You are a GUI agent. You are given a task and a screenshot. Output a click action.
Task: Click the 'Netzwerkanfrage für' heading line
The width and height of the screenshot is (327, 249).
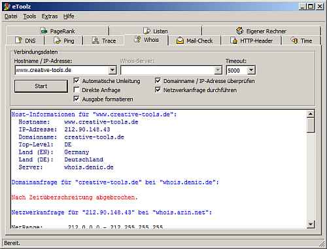(112, 212)
